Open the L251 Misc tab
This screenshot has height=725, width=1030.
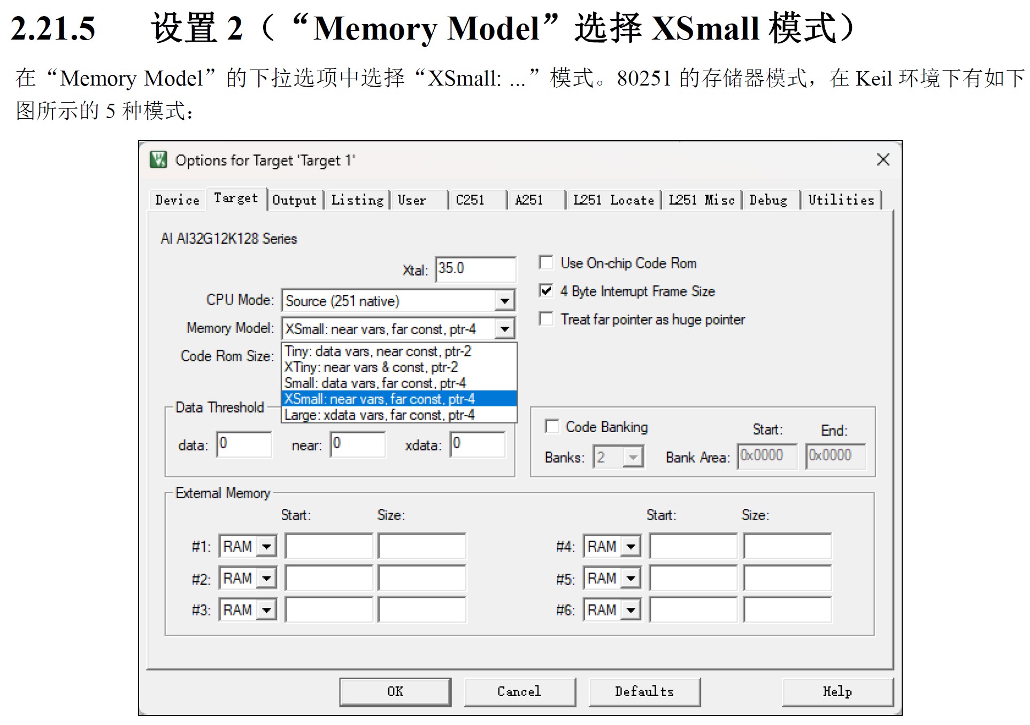pyautogui.click(x=702, y=200)
